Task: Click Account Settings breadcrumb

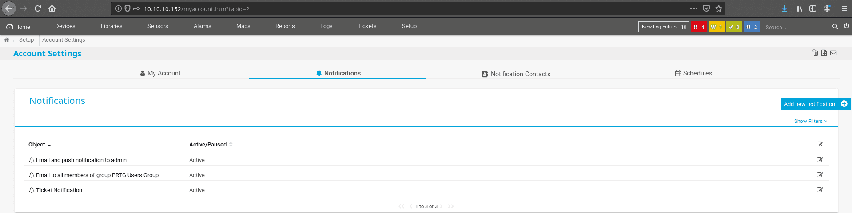Action: click(64, 40)
